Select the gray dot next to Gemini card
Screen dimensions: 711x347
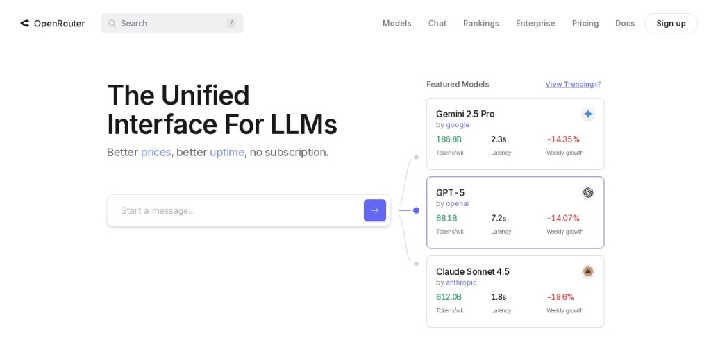coord(416,157)
